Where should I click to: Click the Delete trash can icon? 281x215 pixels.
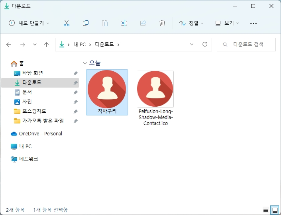click(x=162, y=23)
